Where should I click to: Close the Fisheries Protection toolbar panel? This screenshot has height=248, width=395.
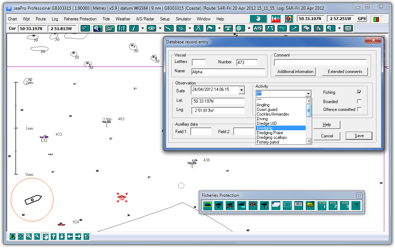360,195
